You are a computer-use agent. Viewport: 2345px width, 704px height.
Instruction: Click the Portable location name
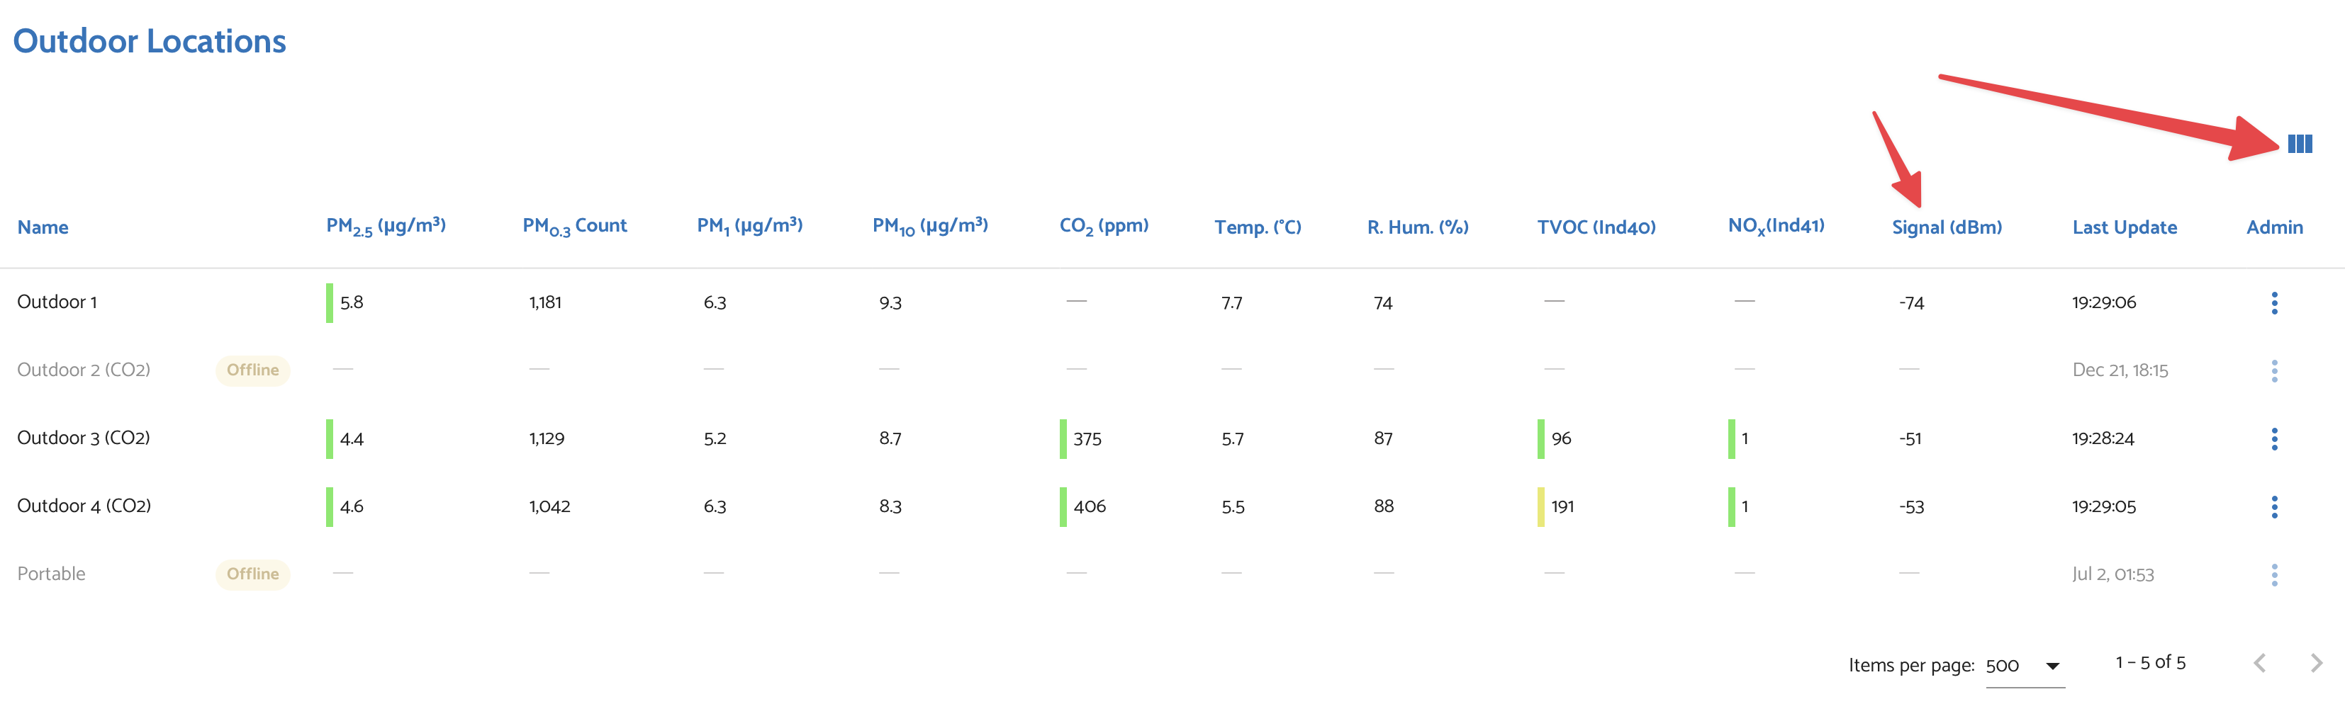[x=51, y=574]
